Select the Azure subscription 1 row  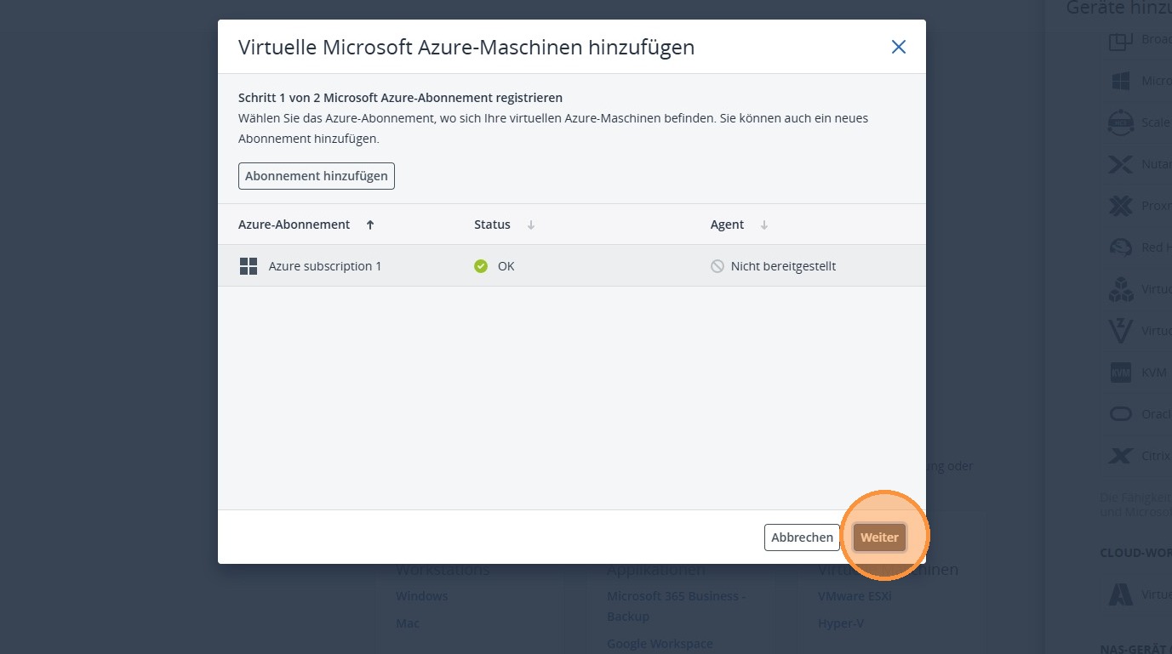pyautogui.click(x=572, y=266)
